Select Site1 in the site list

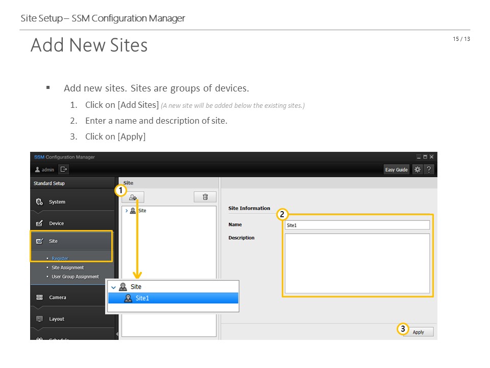point(173,298)
